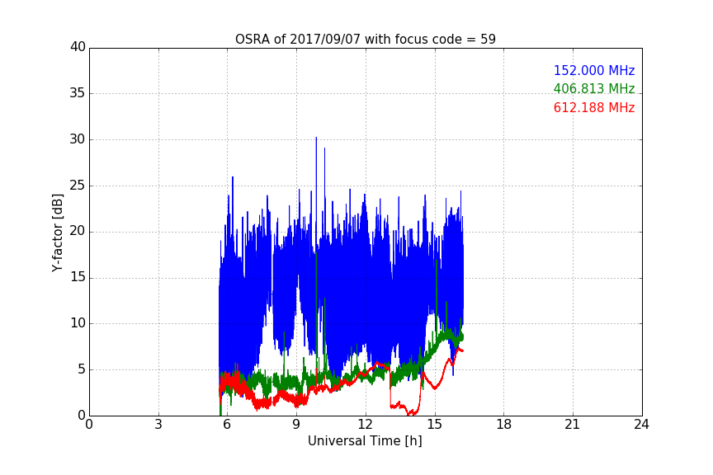
Task: Click the y-axis tick label 30
Action: point(78,139)
